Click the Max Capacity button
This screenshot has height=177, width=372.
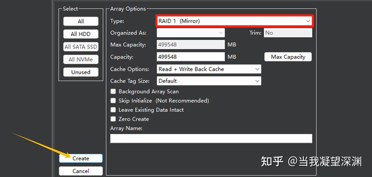(x=288, y=57)
